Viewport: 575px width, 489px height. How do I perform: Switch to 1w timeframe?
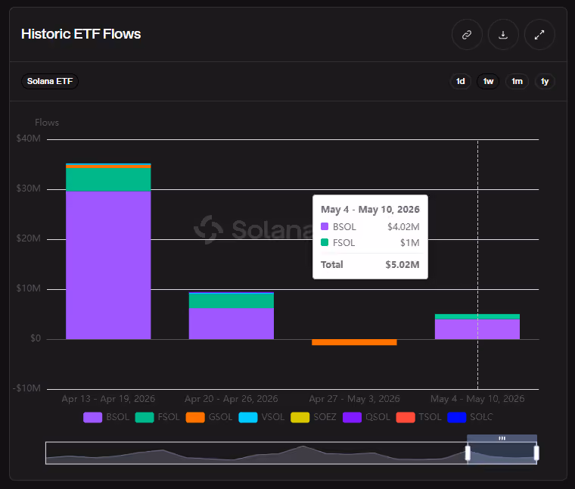tap(488, 81)
